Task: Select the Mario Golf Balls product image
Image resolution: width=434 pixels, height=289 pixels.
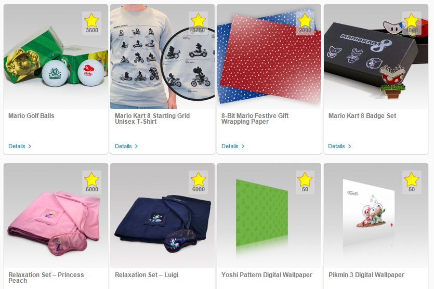Action: tap(56, 57)
